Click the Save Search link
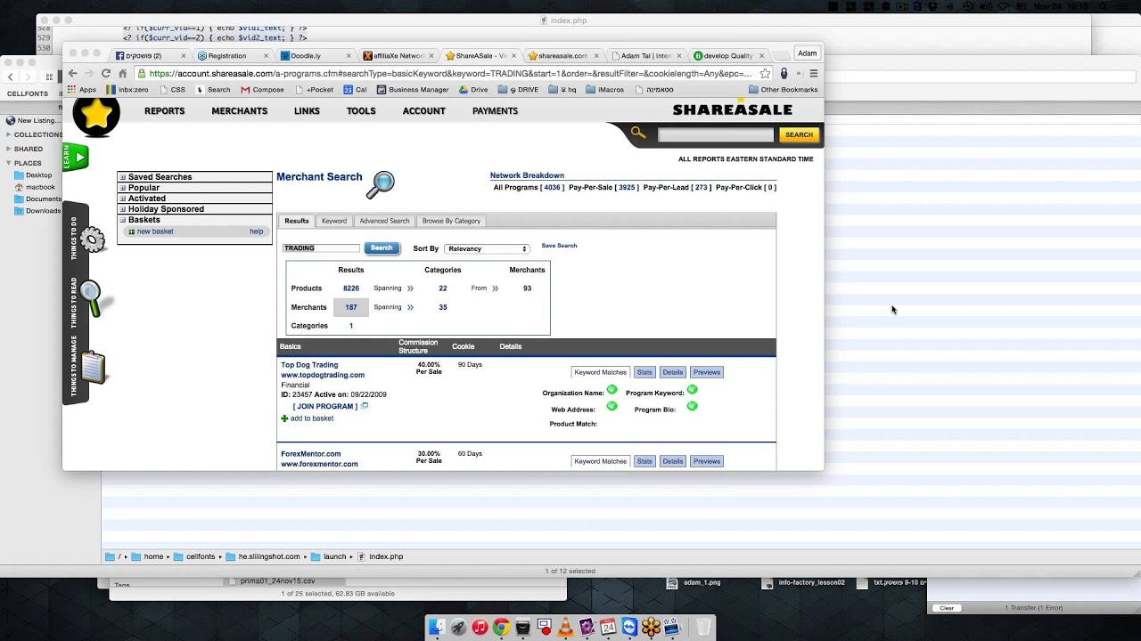 coord(559,246)
